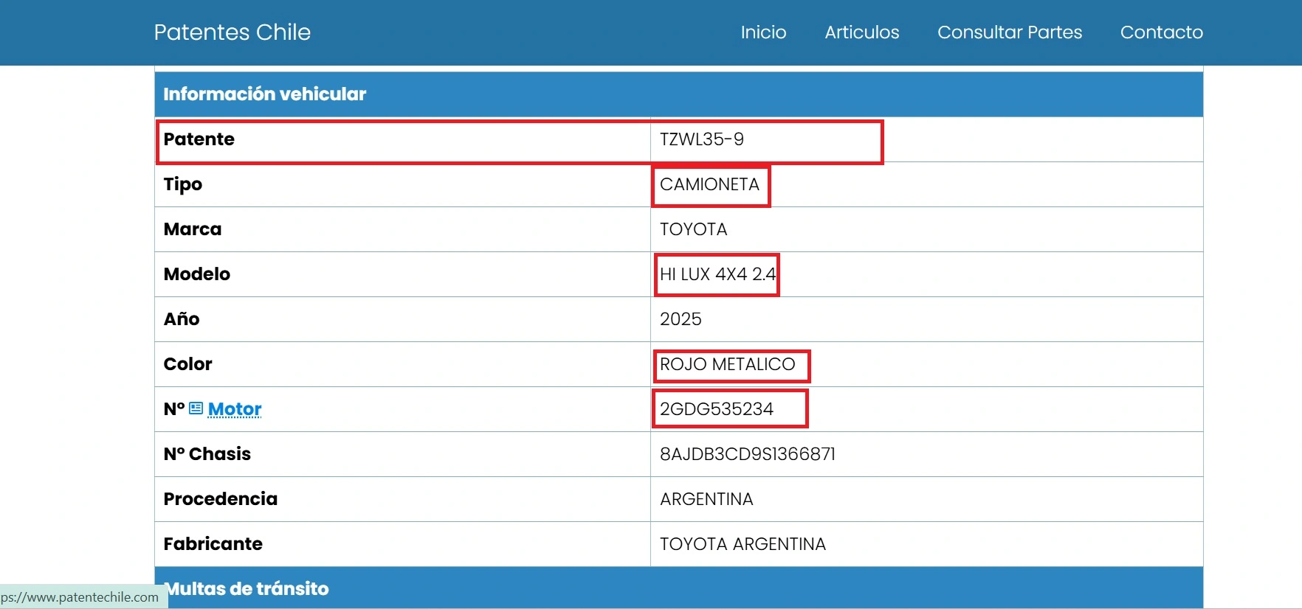Click the Patente row label

tap(199, 139)
